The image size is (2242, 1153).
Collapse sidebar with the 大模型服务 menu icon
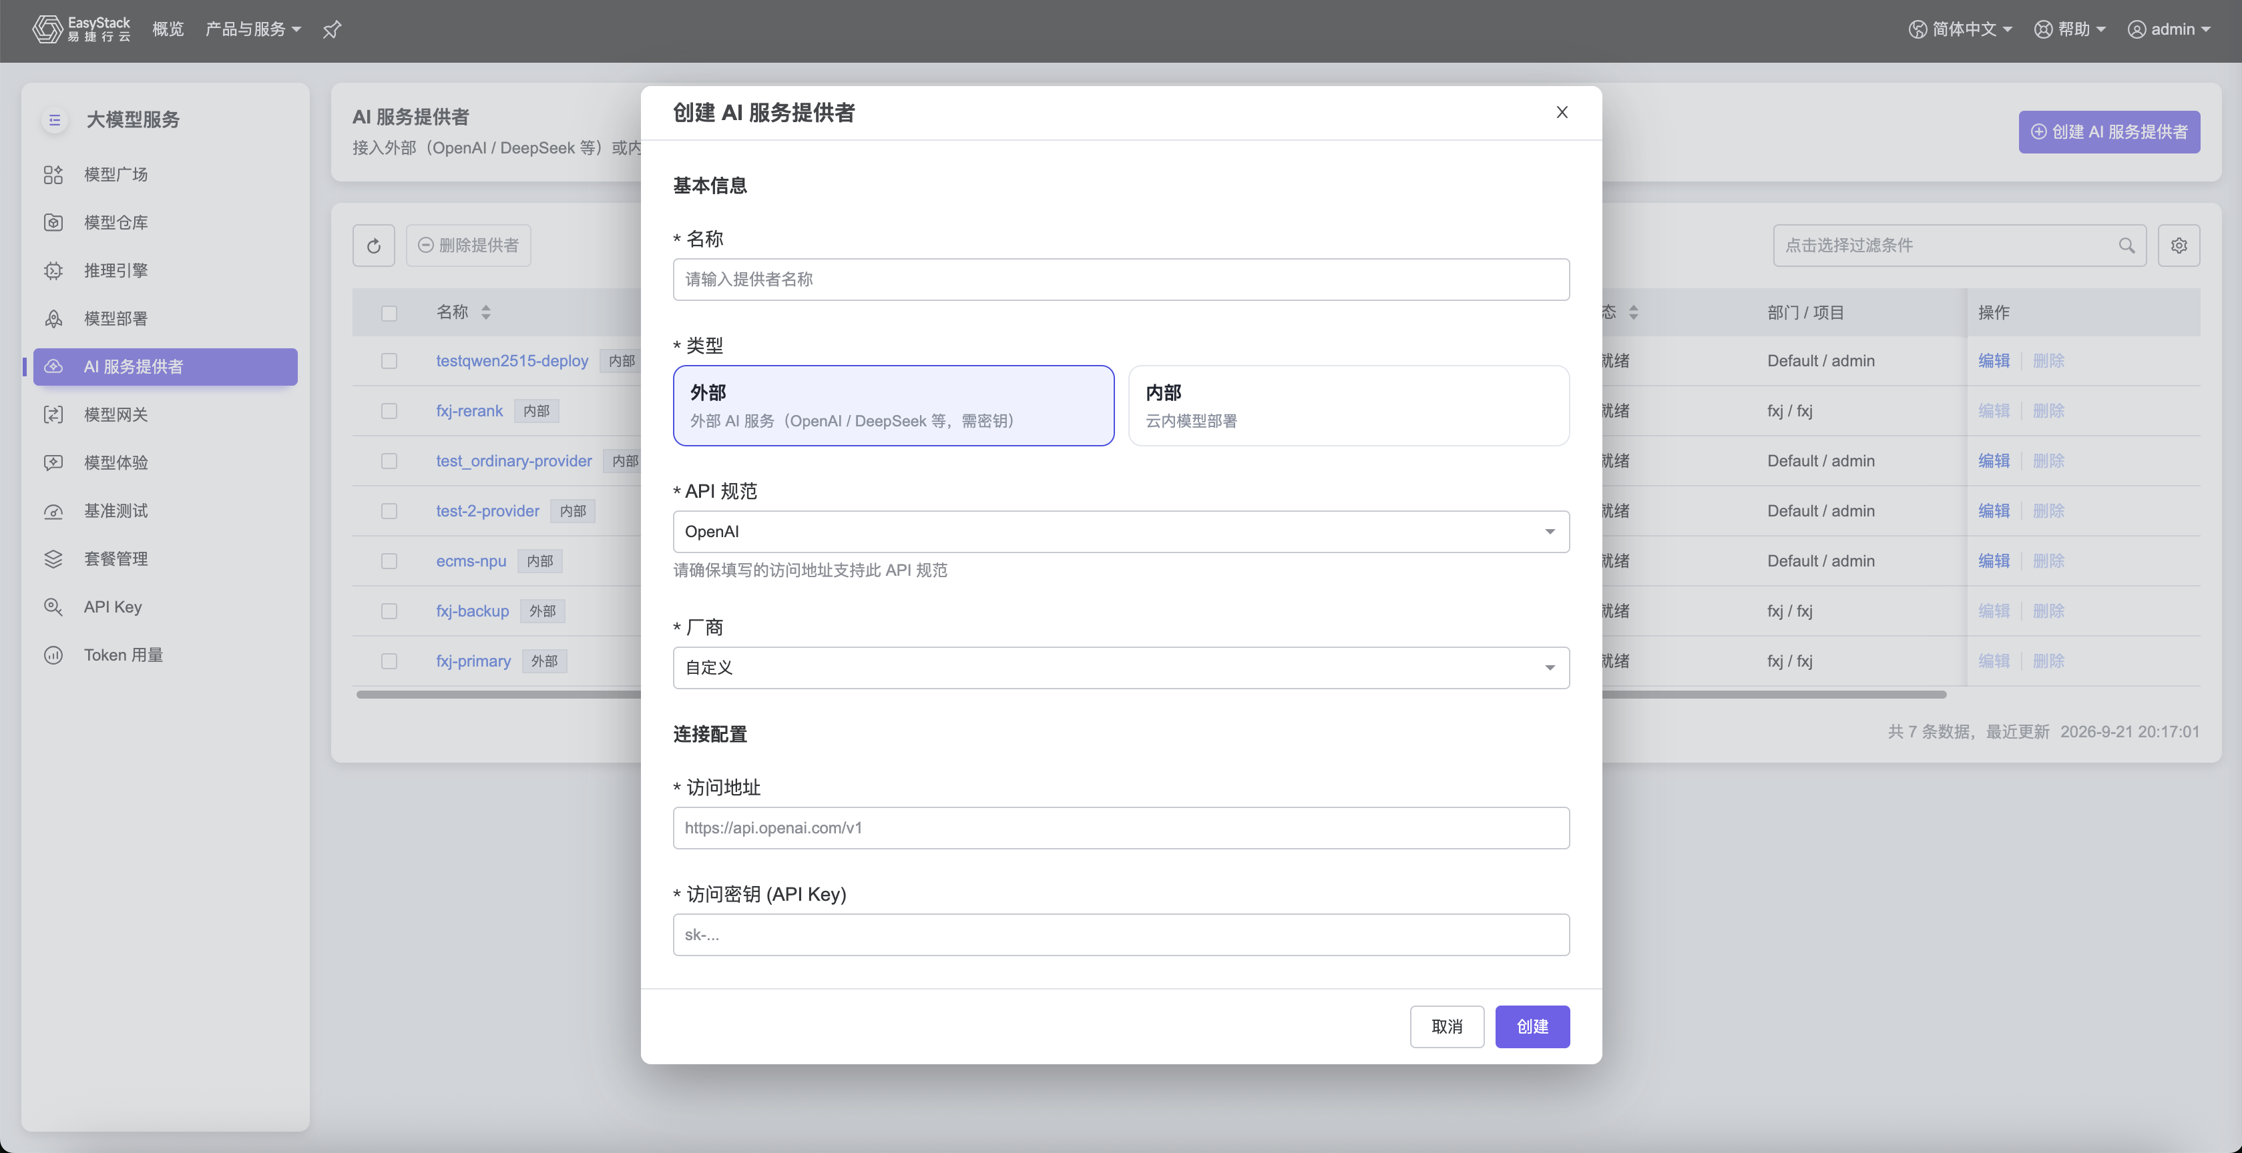click(54, 120)
